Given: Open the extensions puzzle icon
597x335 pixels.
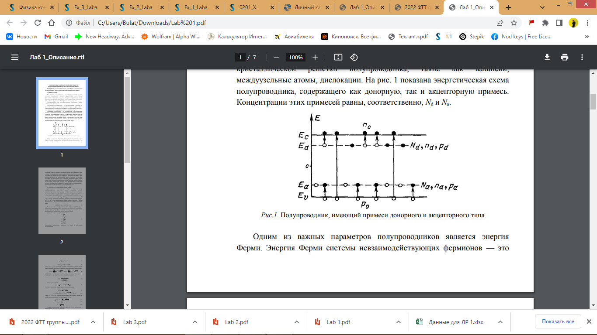Looking at the screenshot, I should pos(545,23).
